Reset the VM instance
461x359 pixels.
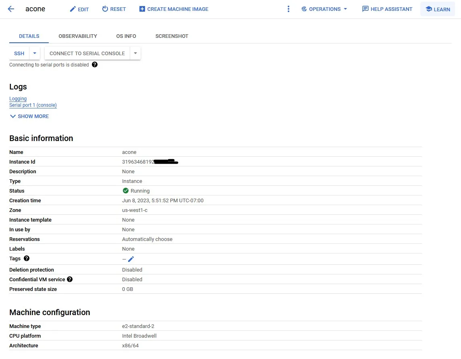(x=114, y=9)
